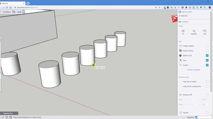Click the SketchUp logo in the viewport
Screen dimensions: 213x119
174,19
